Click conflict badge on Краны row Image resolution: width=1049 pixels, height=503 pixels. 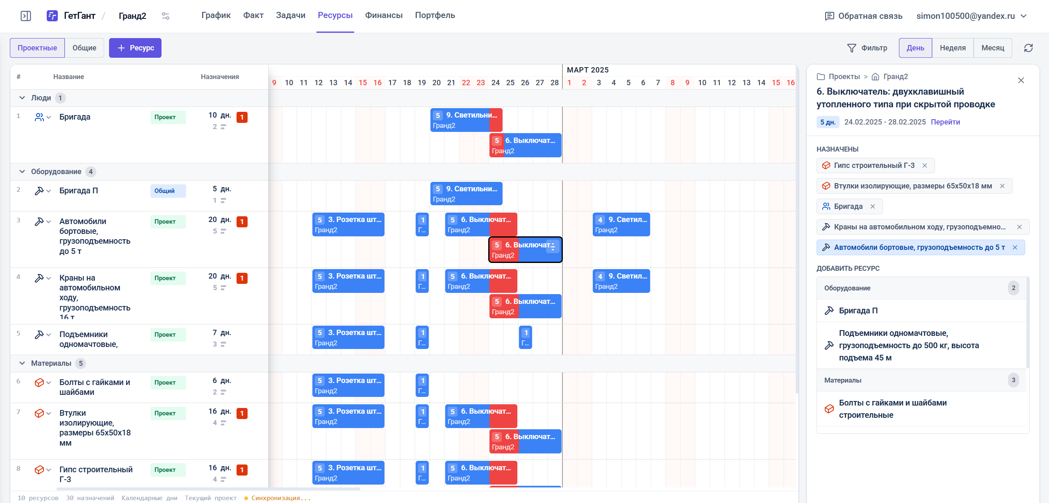click(242, 279)
